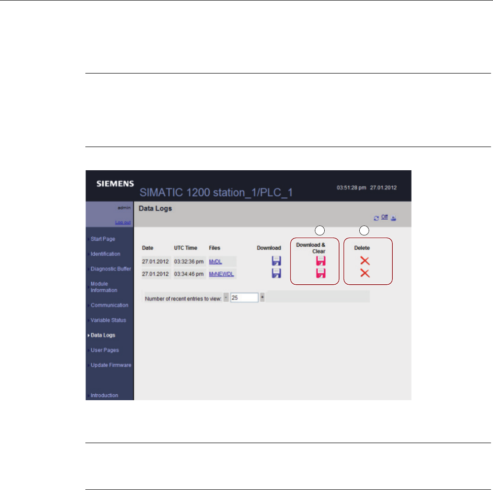Open the Identification page
The image size is (493, 490).
pos(105,254)
